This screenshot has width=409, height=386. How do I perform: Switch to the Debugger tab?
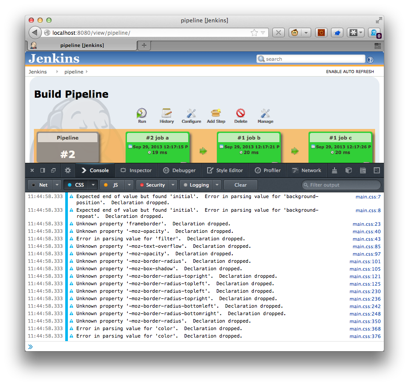pyautogui.click(x=179, y=170)
